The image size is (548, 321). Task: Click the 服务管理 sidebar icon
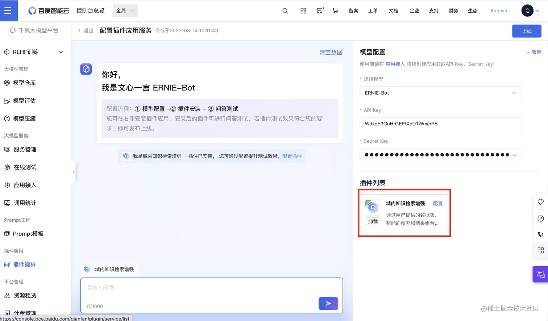(x=7, y=149)
